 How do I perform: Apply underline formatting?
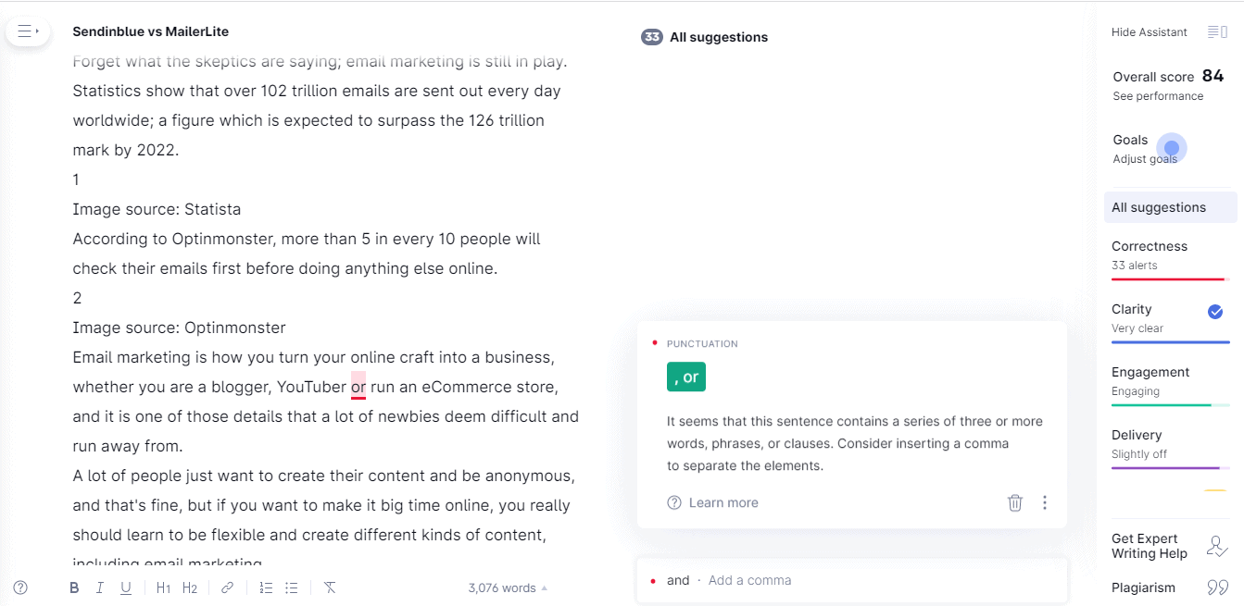coord(126,587)
